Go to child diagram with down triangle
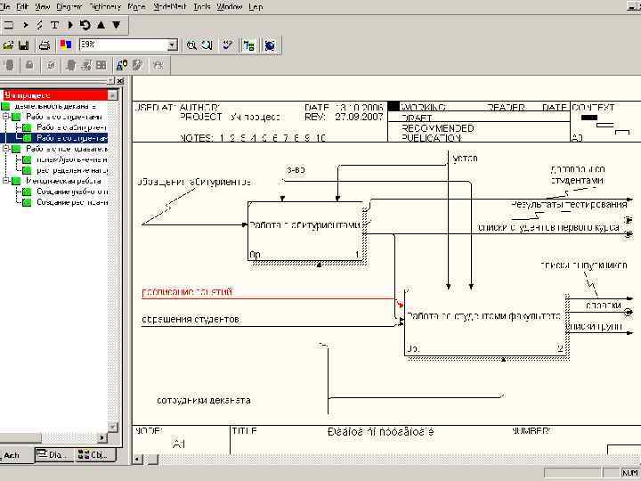Image resolution: width=641 pixels, height=481 pixels. [116, 25]
